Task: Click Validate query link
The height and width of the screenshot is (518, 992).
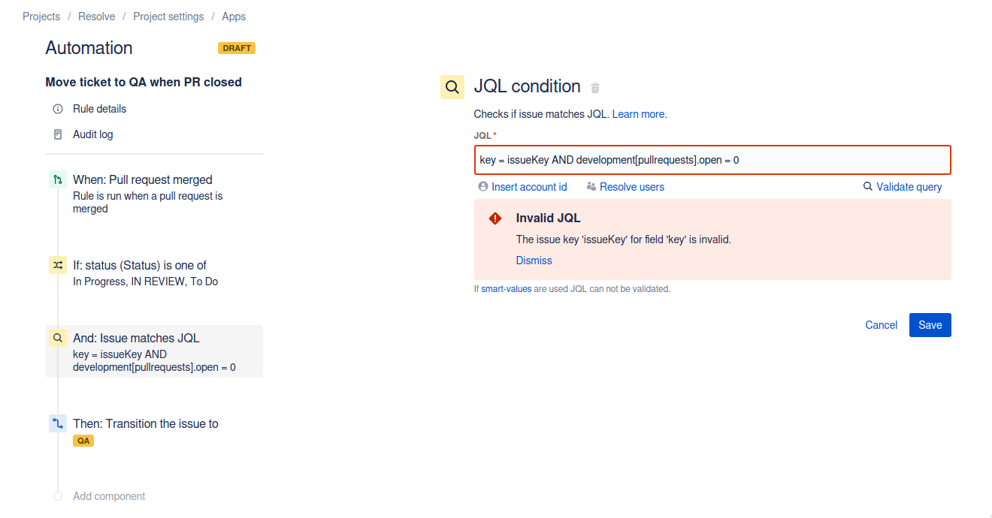Action: [909, 187]
